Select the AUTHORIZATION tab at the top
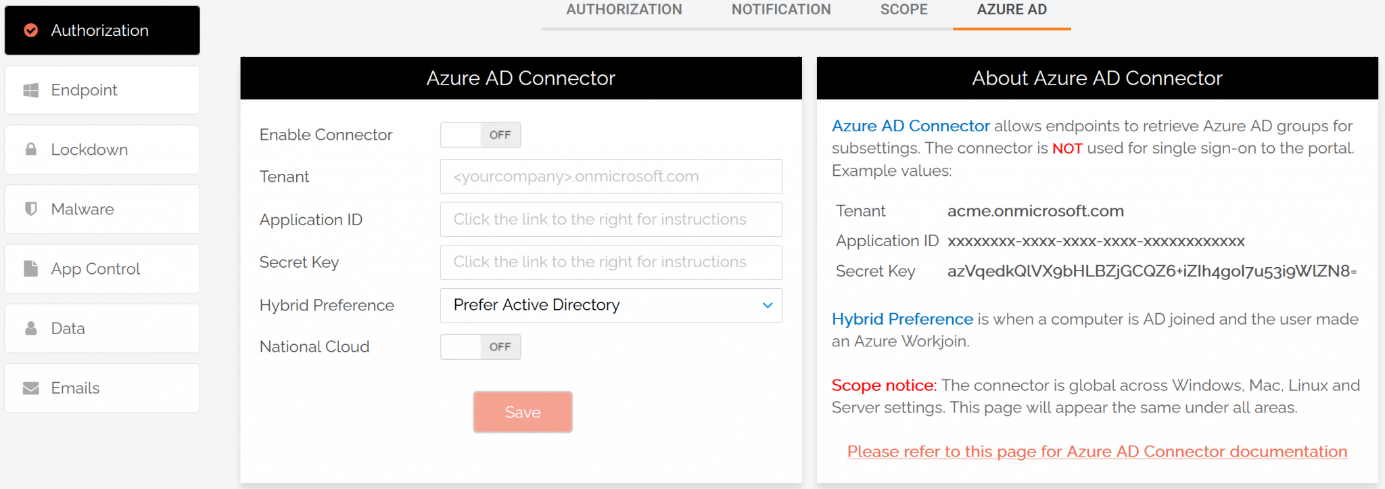The height and width of the screenshot is (489, 1385). [624, 9]
